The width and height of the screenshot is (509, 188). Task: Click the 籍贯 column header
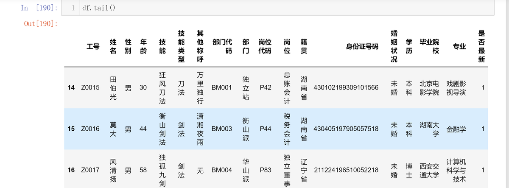[304, 46]
